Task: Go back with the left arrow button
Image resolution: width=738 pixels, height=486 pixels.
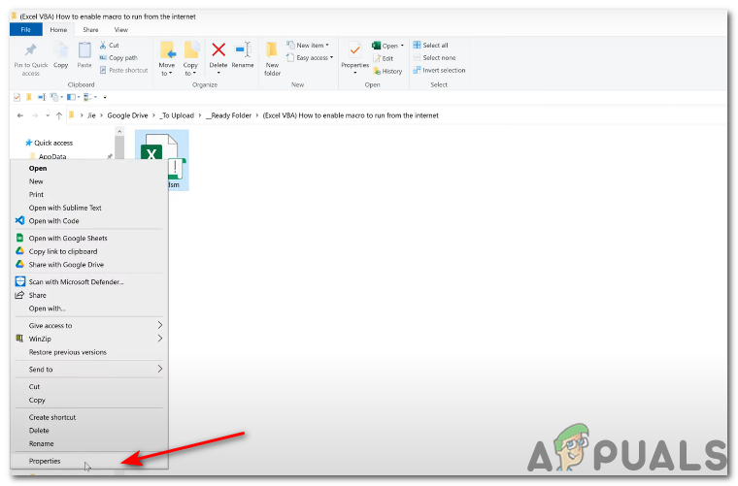Action: 19,115
